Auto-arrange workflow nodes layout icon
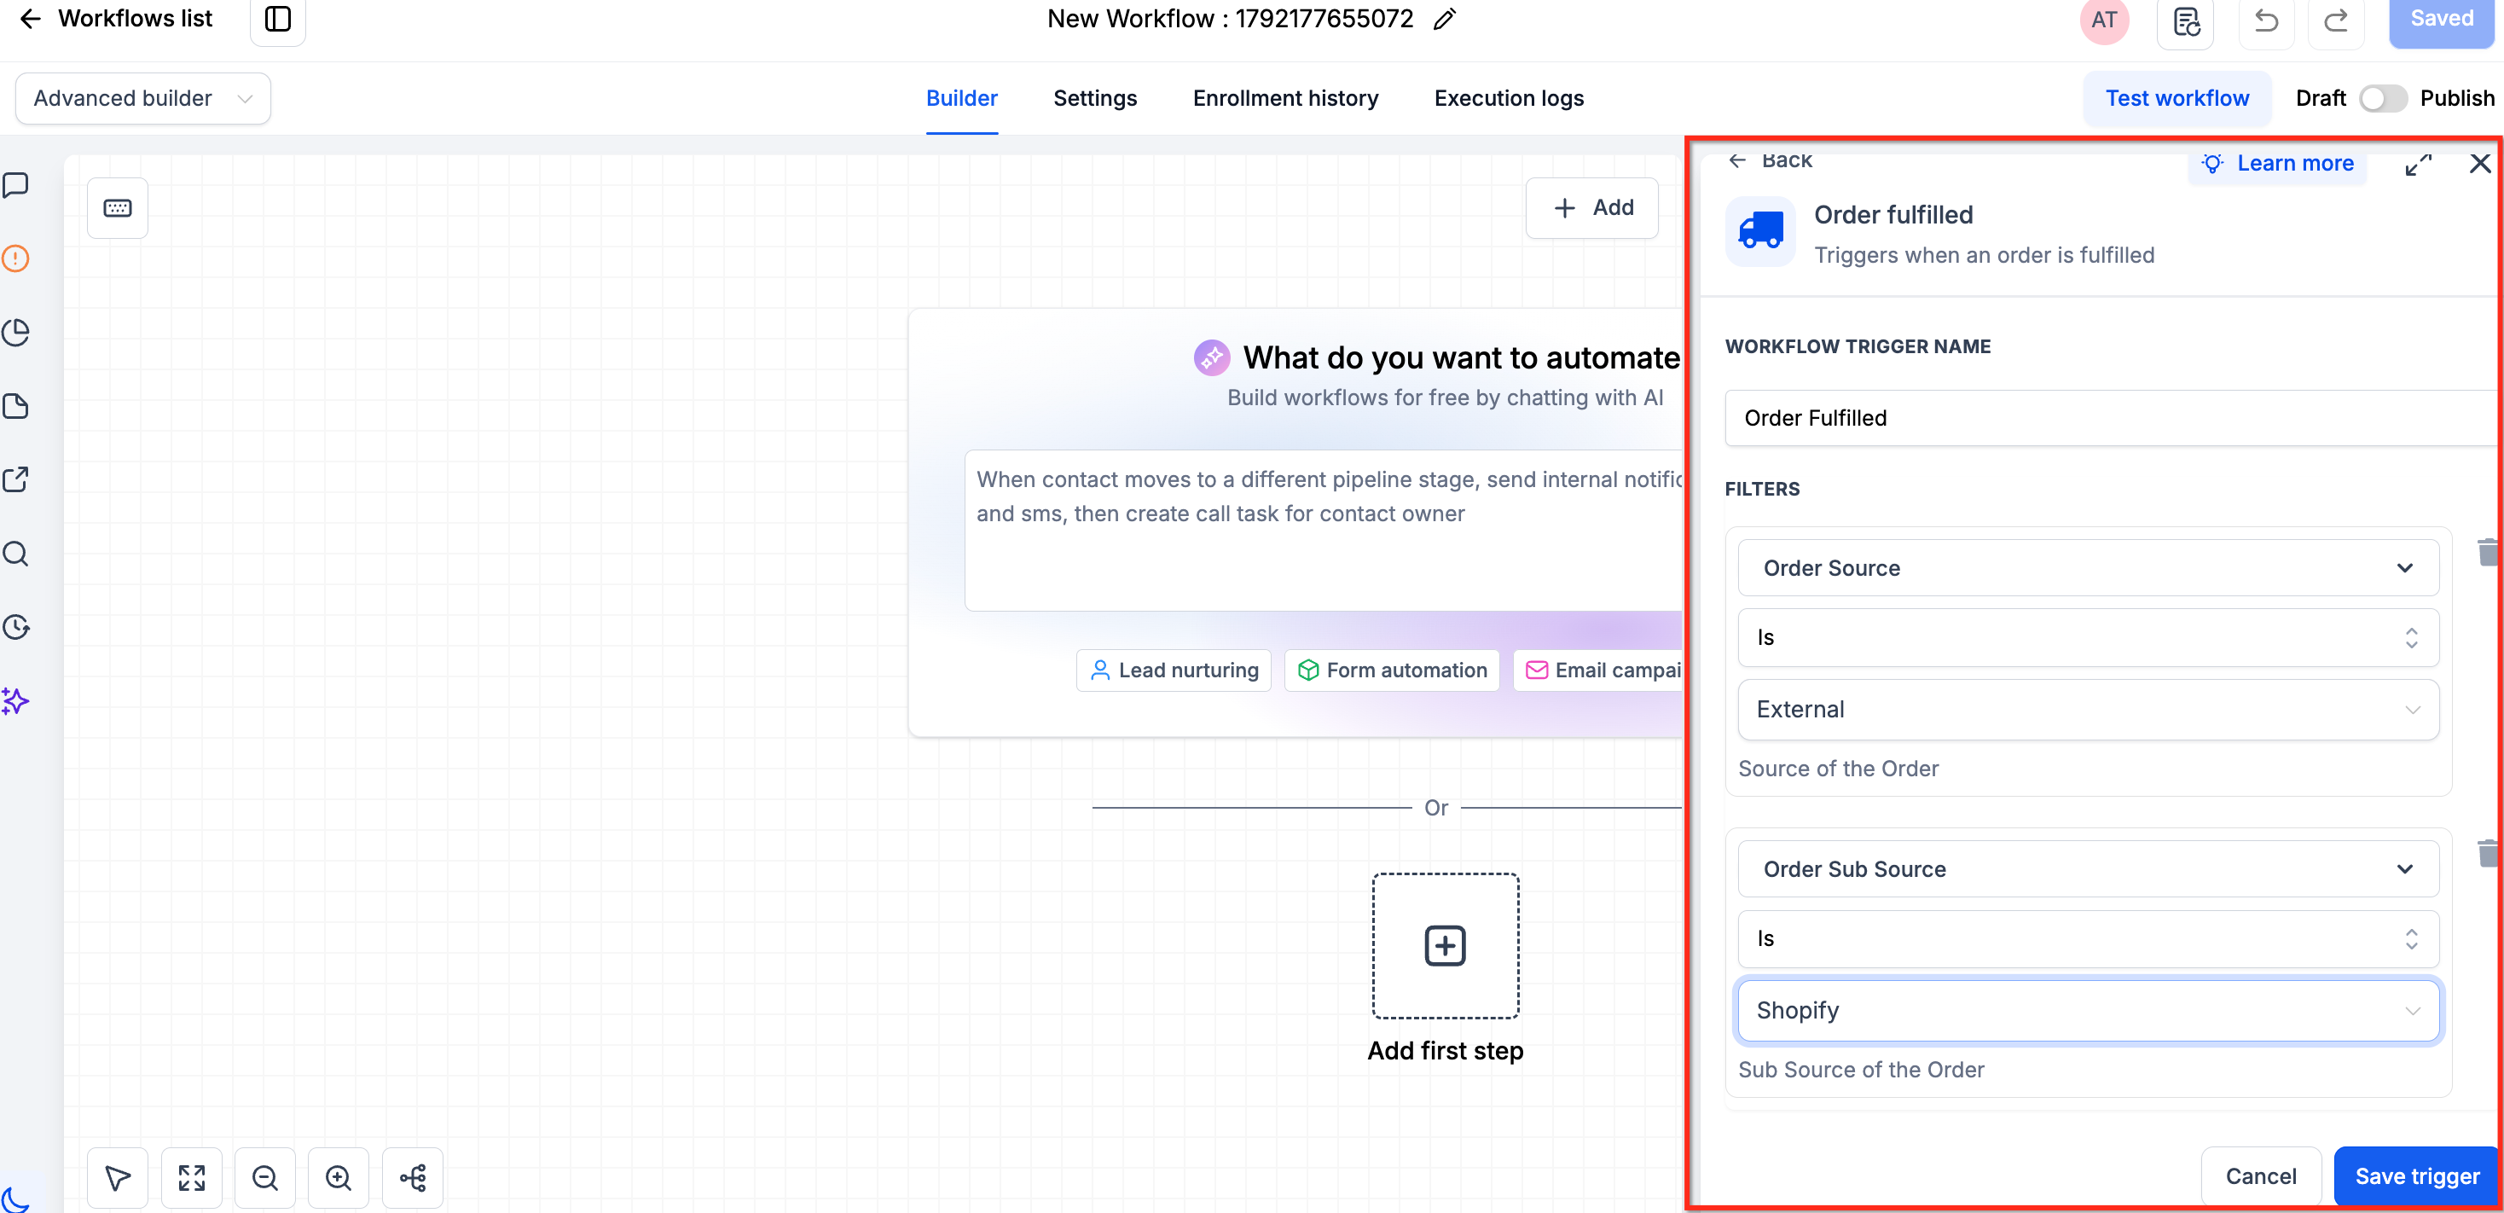 point(413,1178)
